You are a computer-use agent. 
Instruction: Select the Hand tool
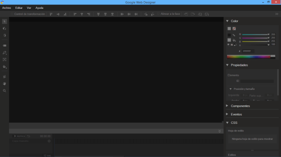pyautogui.click(x=5, y=84)
